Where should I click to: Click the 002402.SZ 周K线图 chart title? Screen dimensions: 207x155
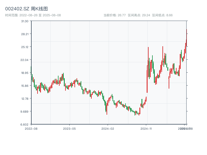click(x=26, y=9)
